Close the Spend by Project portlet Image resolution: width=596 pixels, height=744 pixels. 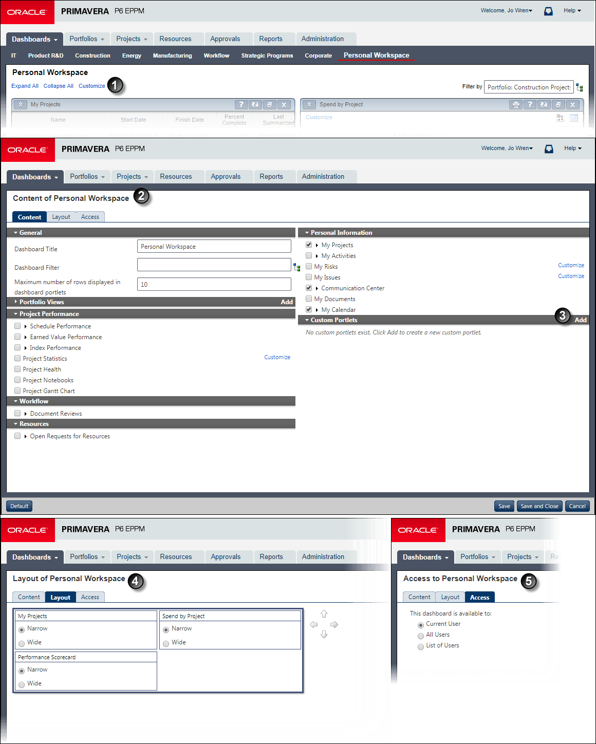tap(573, 104)
